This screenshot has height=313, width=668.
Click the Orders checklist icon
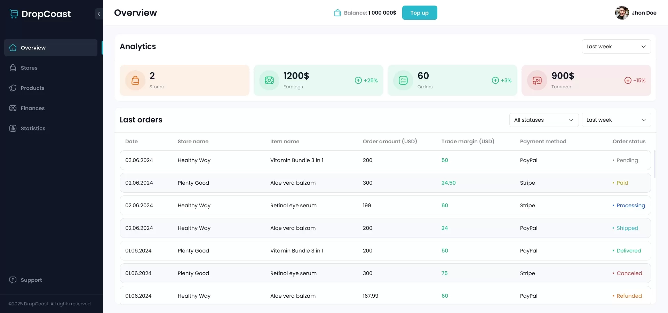click(x=403, y=80)
